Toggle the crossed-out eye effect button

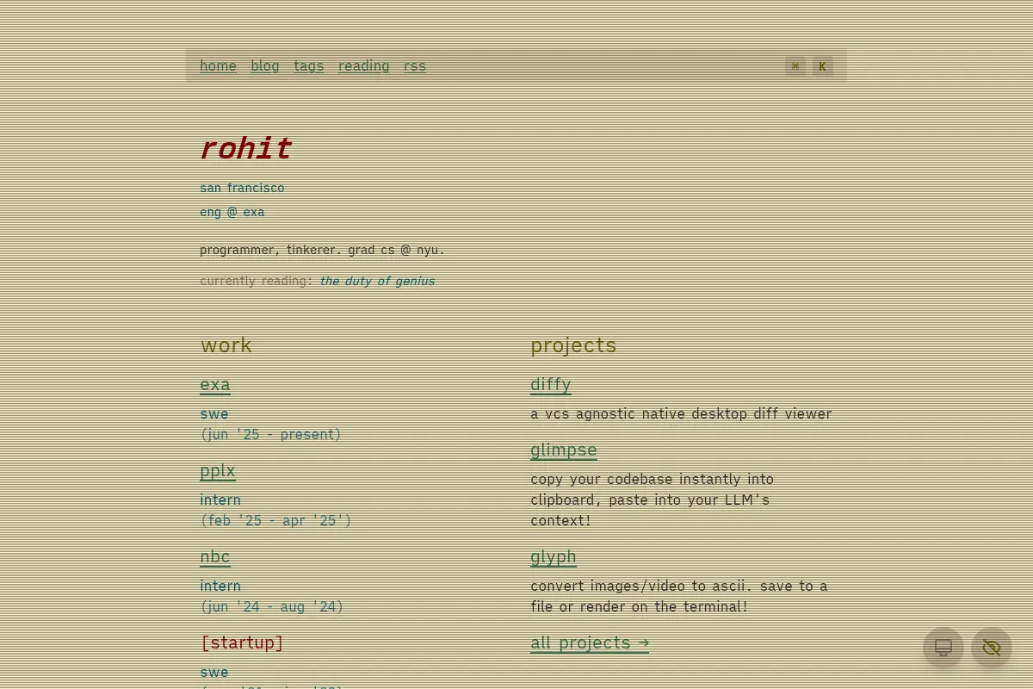(x=992, y=648)
